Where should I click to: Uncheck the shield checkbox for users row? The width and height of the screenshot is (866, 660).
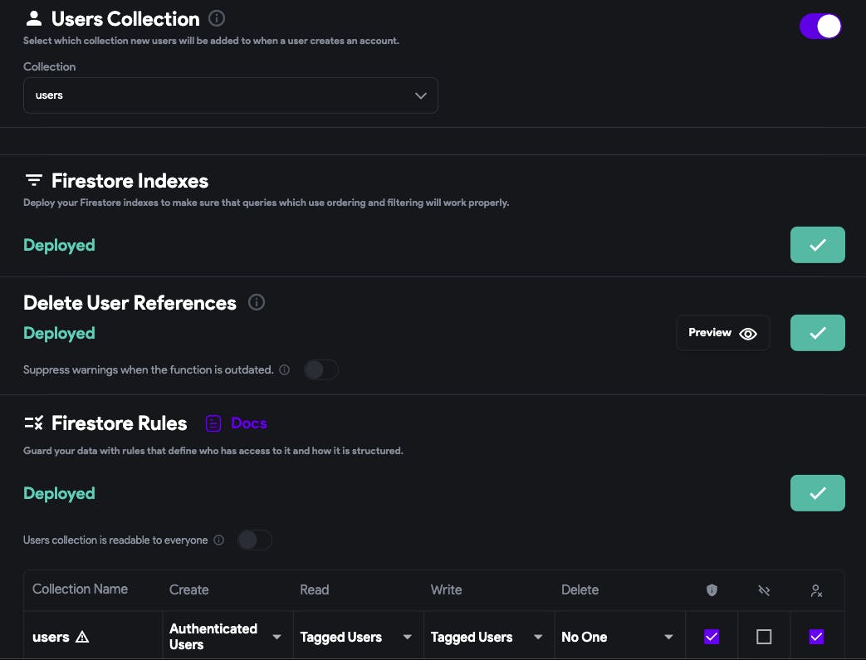tap(712, 637)
